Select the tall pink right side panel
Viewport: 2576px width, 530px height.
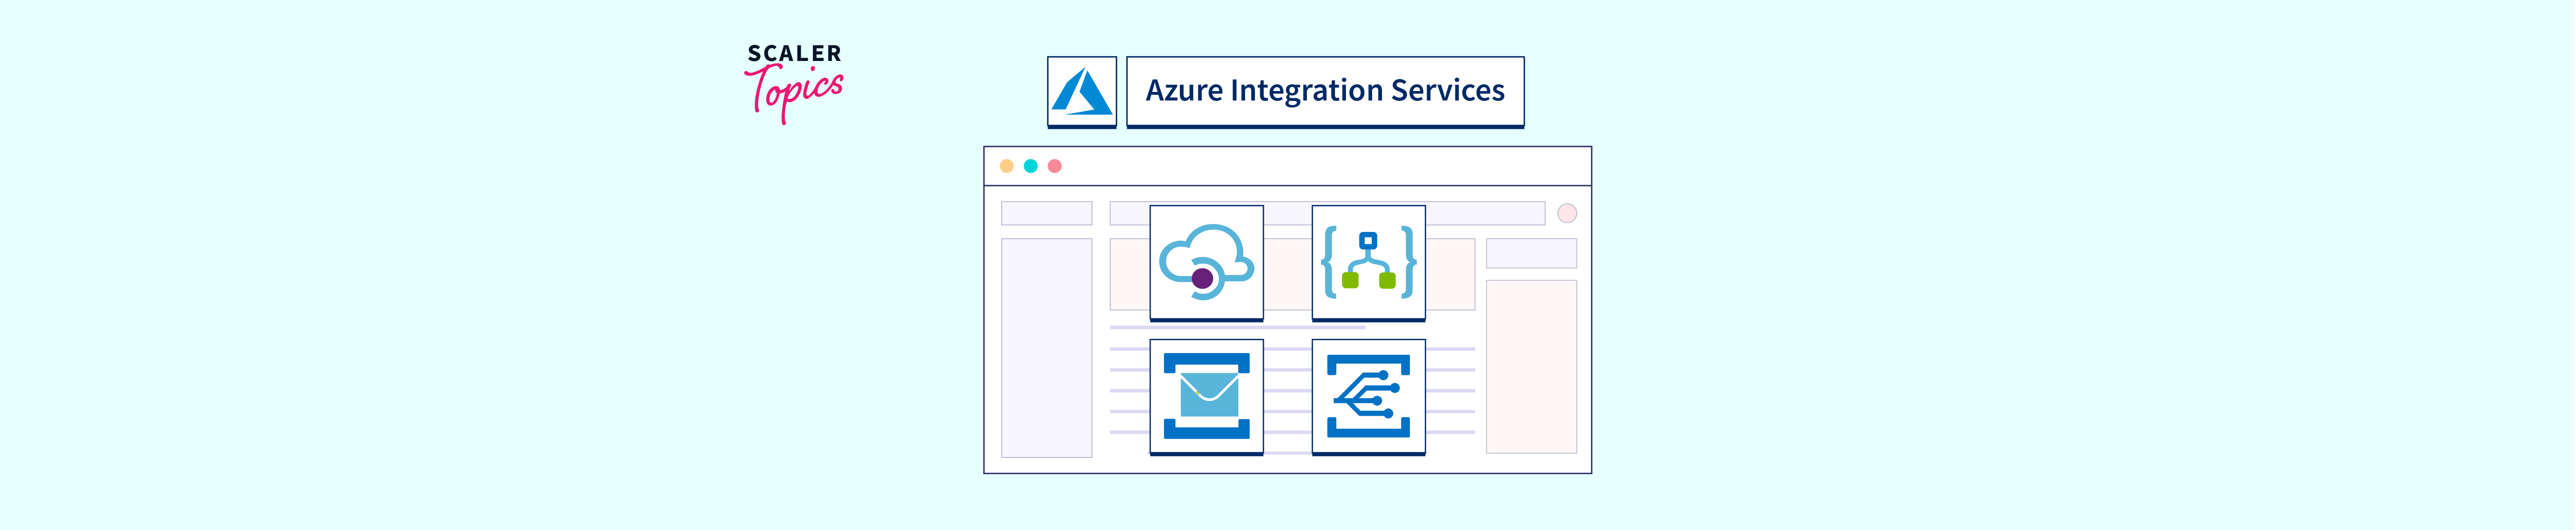point(1530,366)
